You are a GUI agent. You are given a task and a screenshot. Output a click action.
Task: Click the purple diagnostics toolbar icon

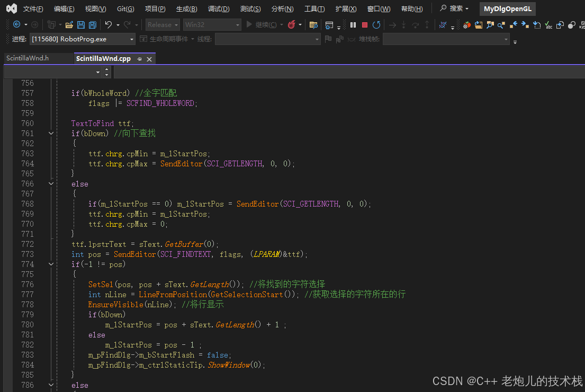coord(443,25)
